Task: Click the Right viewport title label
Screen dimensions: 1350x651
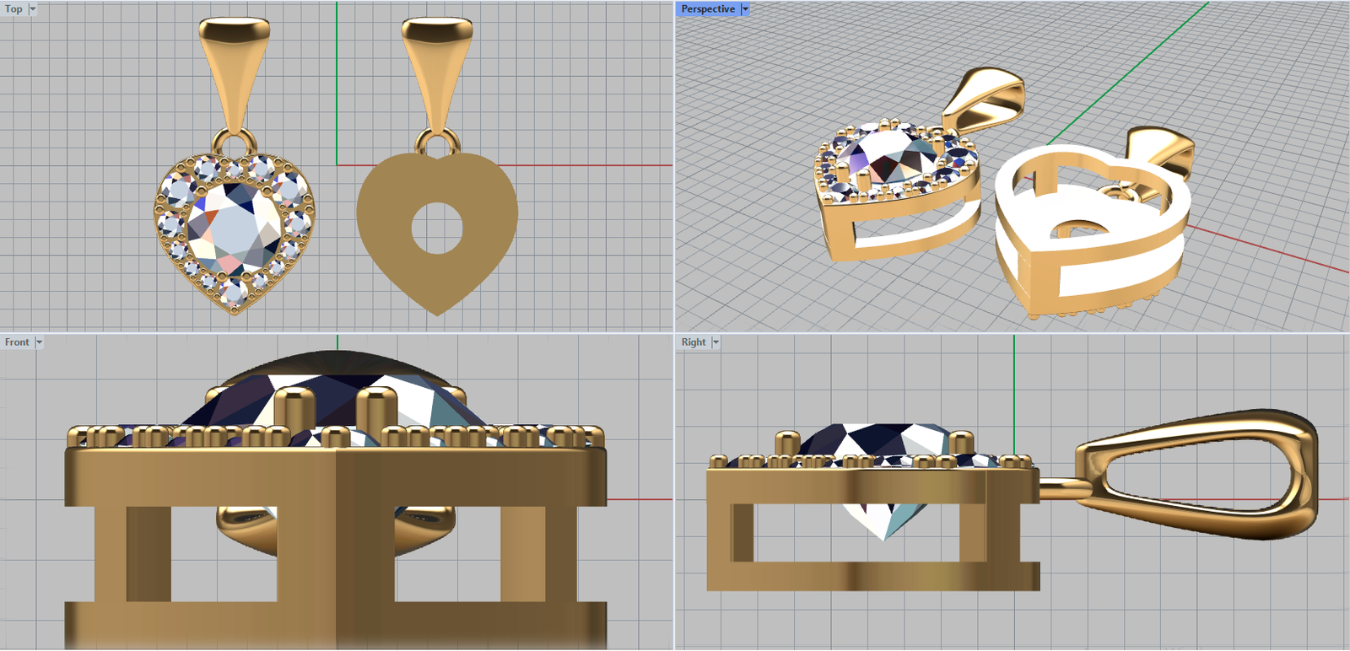Action: pos(694,342)
